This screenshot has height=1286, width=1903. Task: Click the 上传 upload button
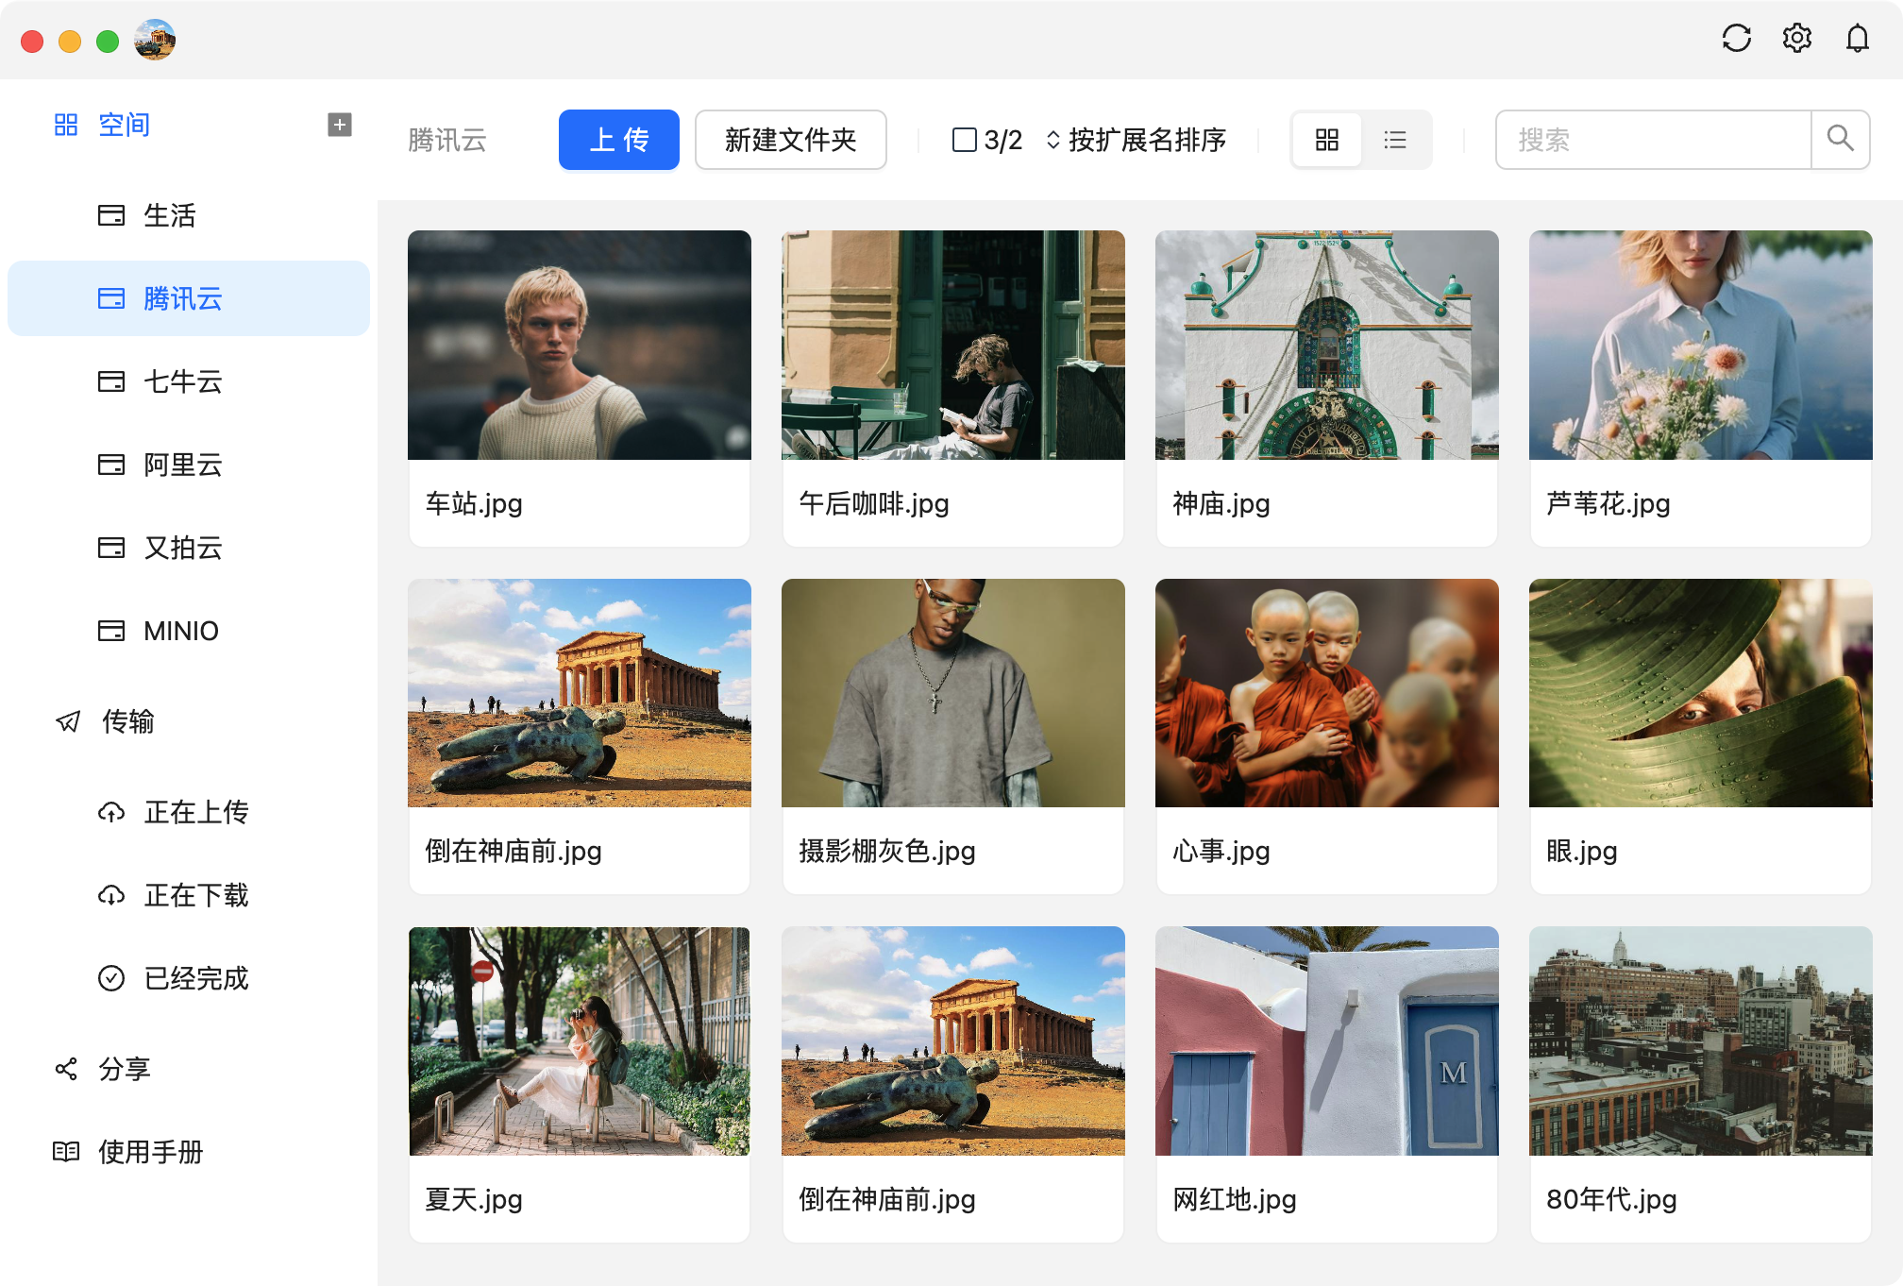coord(619,140)
